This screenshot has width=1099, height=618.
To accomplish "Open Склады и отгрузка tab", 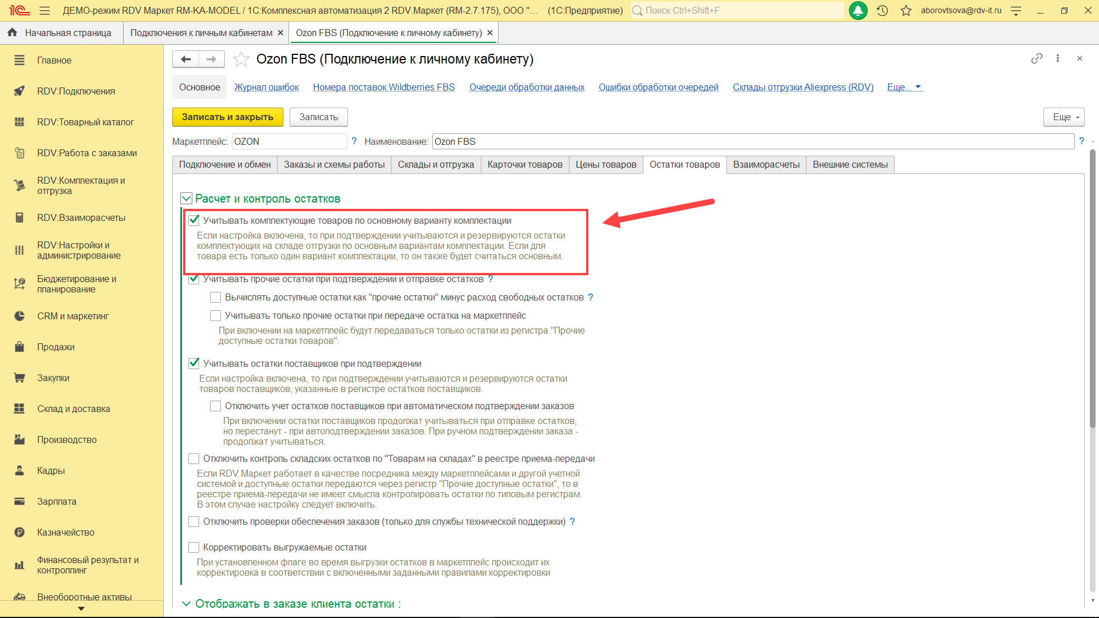I will (x=436, y=165).
